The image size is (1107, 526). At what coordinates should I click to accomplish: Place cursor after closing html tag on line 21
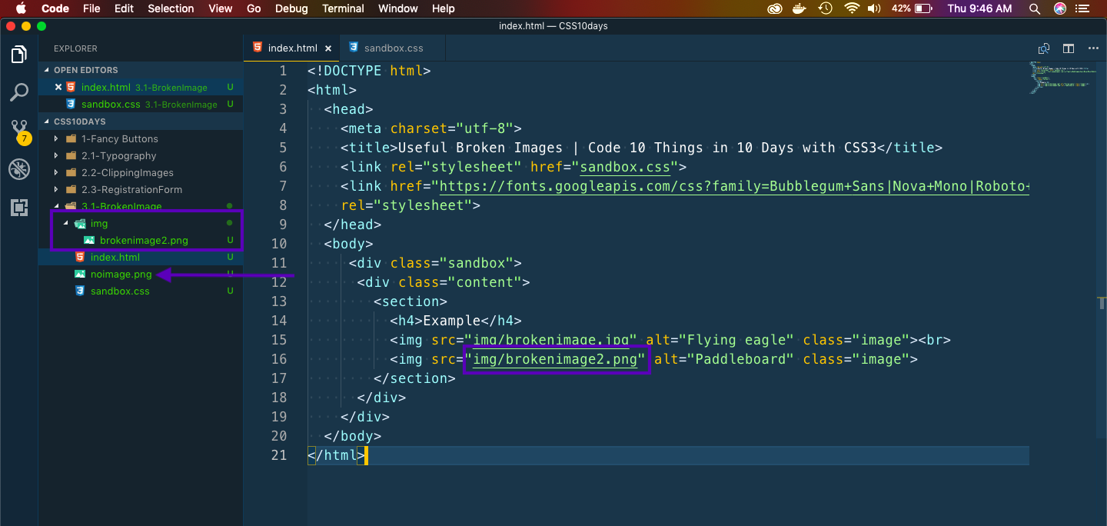point(366,455)
